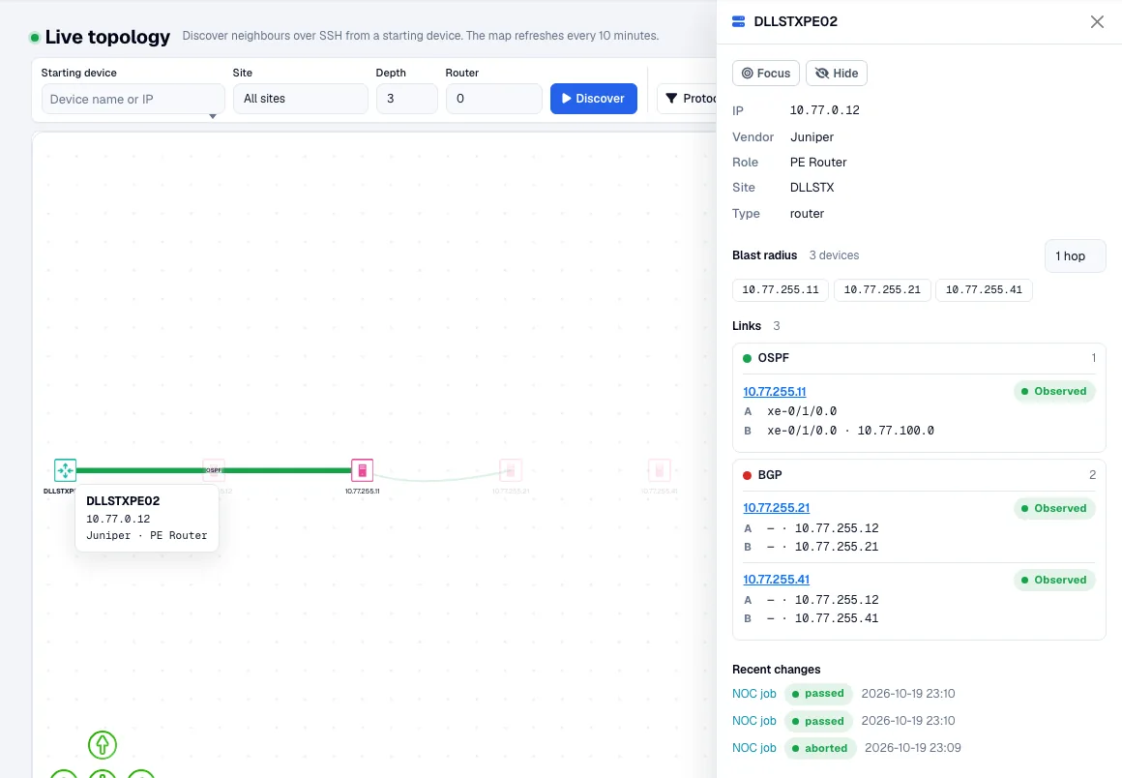Viewport: 1122px width, 778px height.
Task: Start discovery with the Discover button
Action: coord(593,99)
